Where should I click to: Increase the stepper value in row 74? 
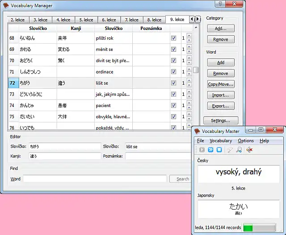189,103
